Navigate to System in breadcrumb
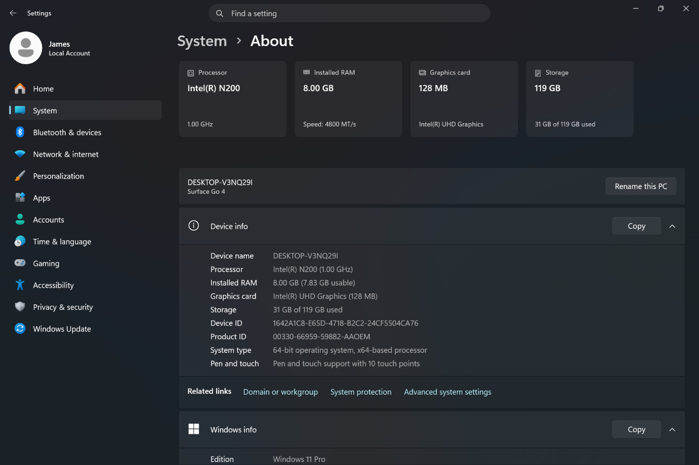 (x=202, y=41)
